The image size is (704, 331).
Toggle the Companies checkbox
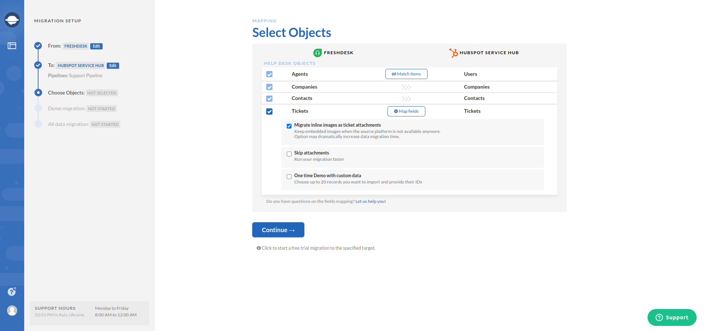[x=269, y=87]
